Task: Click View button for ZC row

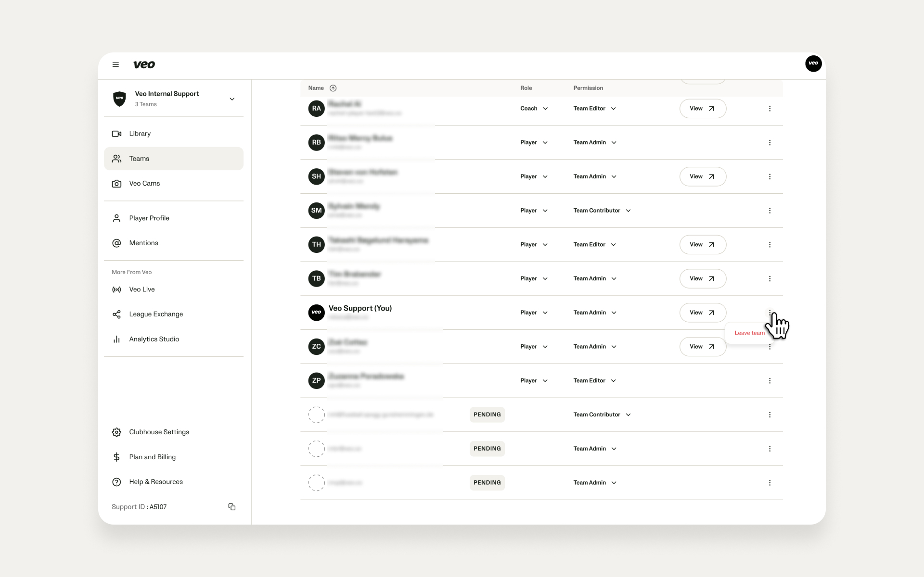Action: pyautogui.click(x=703, y=347)
